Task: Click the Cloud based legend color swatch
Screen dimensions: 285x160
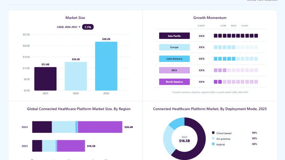Action: (x=213, y=133)
